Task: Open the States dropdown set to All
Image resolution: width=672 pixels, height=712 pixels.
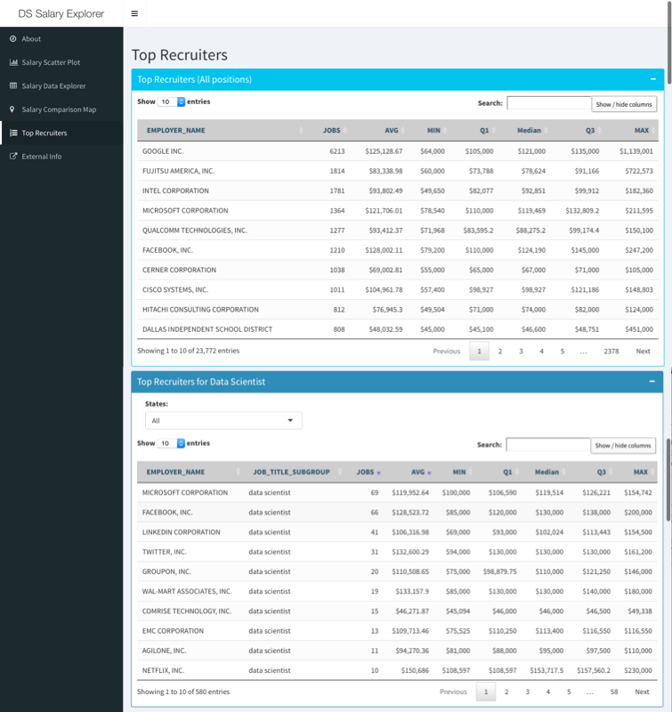Action: [x=223, y=420]
